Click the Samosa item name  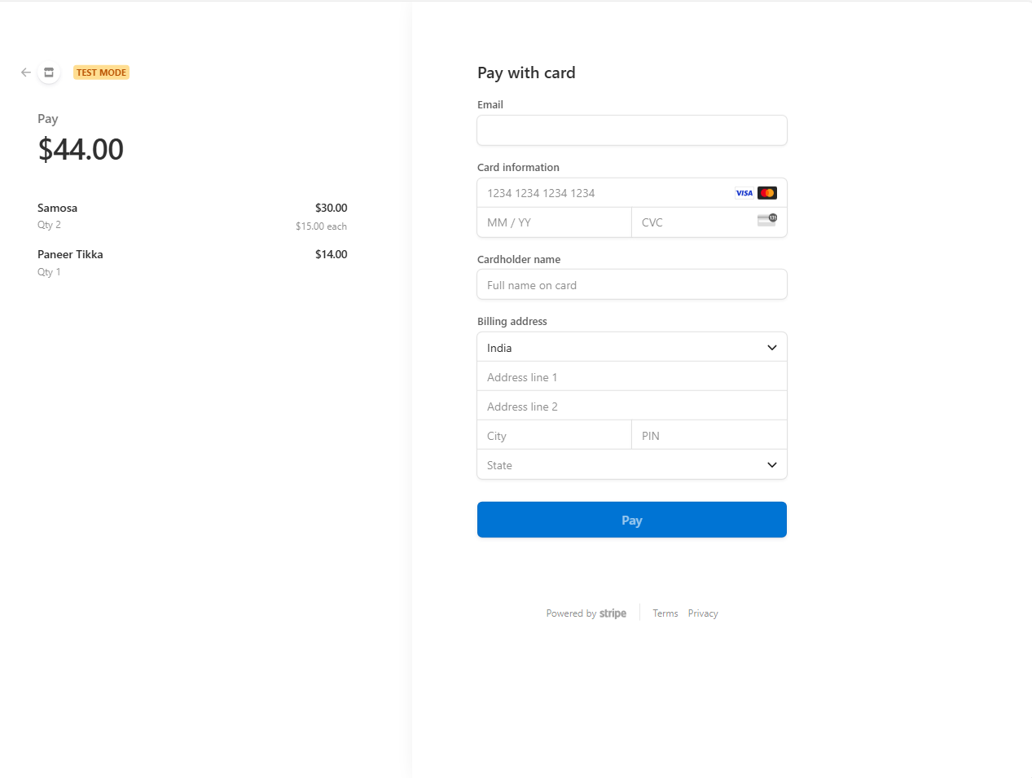coord(57,208)
